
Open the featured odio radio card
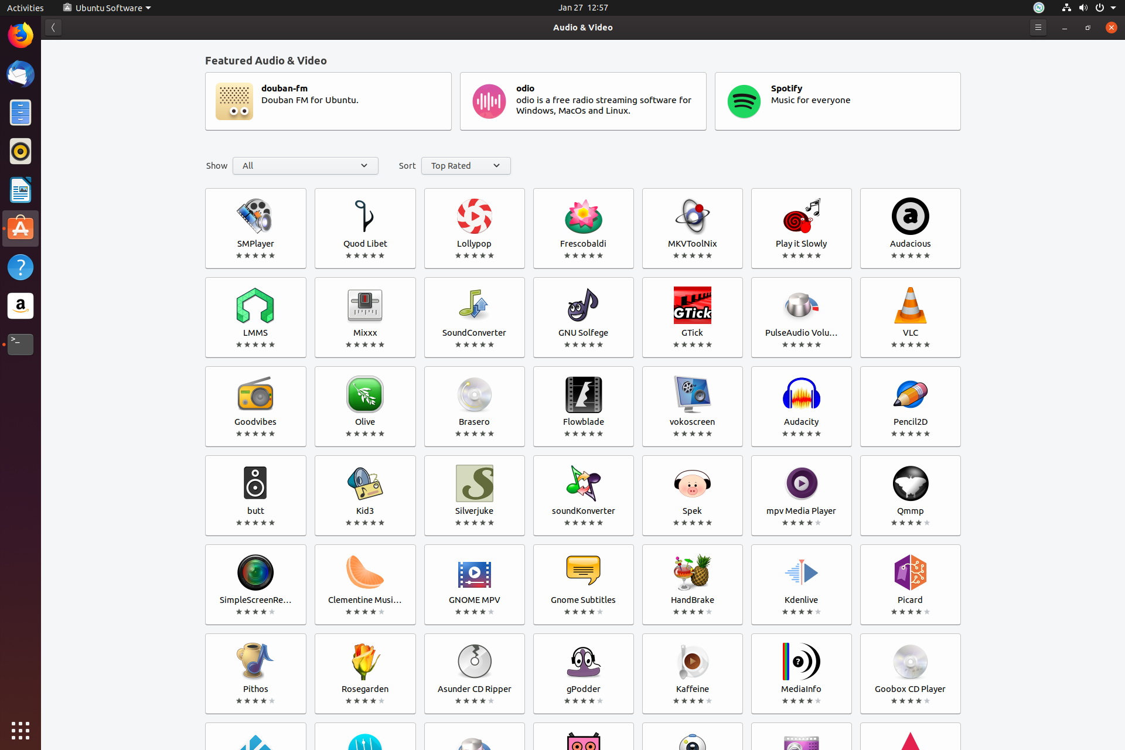point(583,101)
